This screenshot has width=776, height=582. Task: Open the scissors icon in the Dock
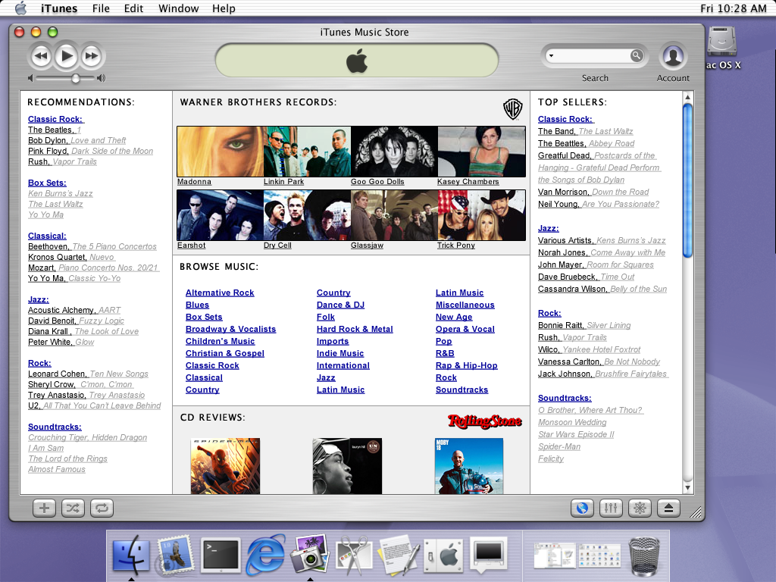(x=353, y=555)
